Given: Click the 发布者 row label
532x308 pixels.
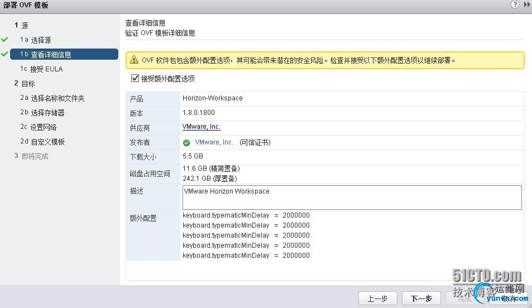Looking at the screenshot, I should [140, 142].
